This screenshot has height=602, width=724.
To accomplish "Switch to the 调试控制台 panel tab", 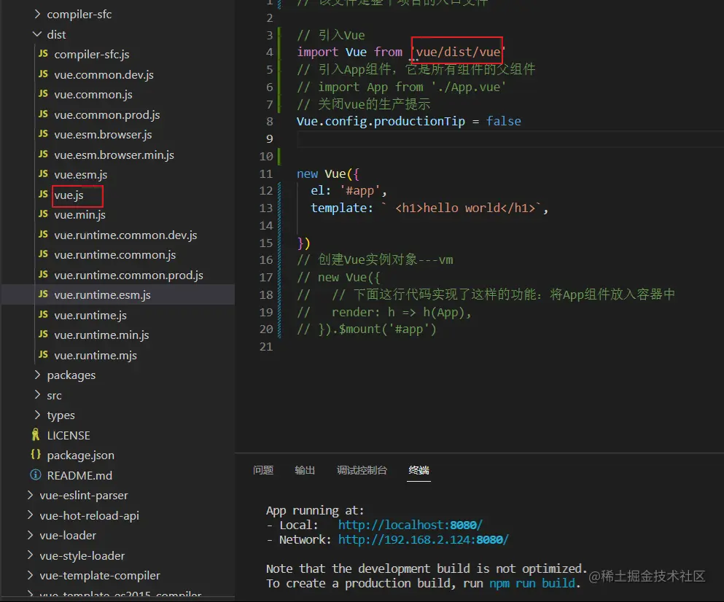I will pyautogui.click(x=362, y=470).
